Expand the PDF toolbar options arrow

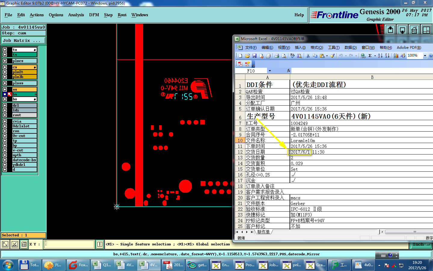253,64
